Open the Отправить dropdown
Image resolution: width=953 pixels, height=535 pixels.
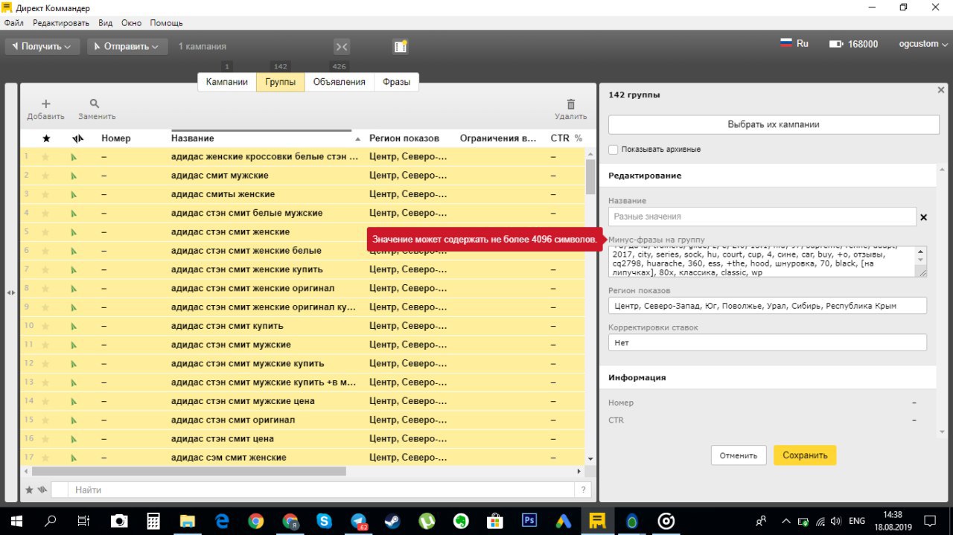click(x=127, y=46)
